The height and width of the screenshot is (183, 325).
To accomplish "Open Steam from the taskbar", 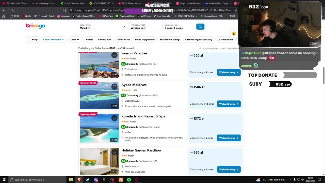I will coord(87,180).
